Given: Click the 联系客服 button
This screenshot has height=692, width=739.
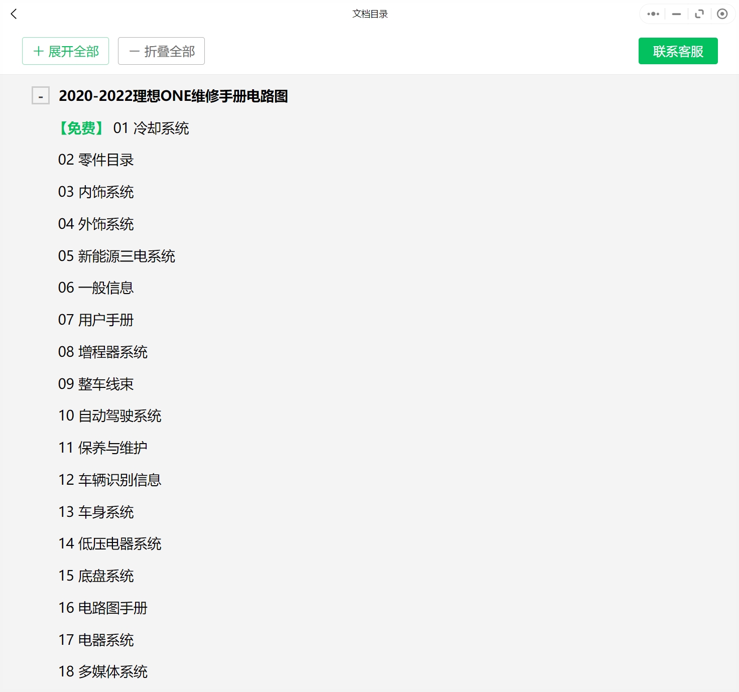Looking at the screenshot, I should tap(678, 51).
